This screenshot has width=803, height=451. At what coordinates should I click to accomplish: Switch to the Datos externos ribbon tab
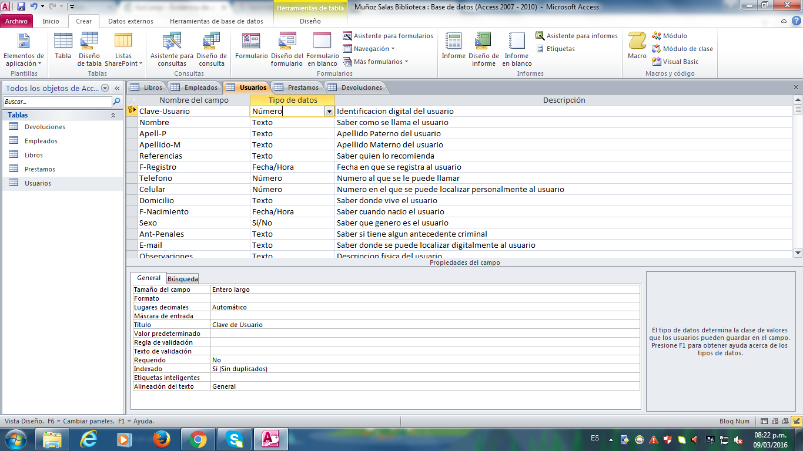[x=131, y=21]
